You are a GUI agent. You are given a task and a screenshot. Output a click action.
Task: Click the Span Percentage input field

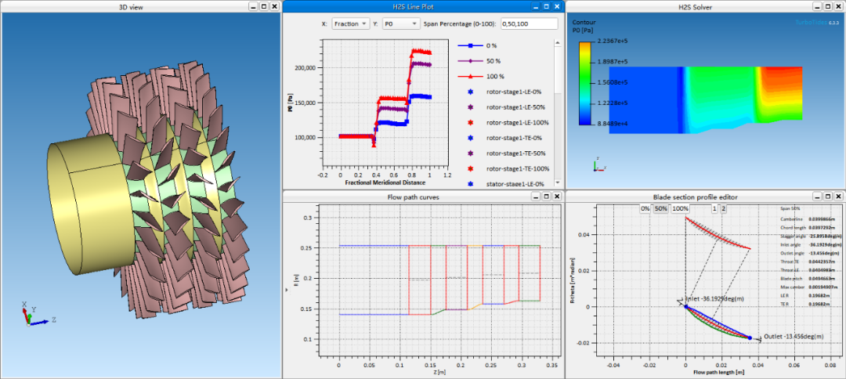529,23
